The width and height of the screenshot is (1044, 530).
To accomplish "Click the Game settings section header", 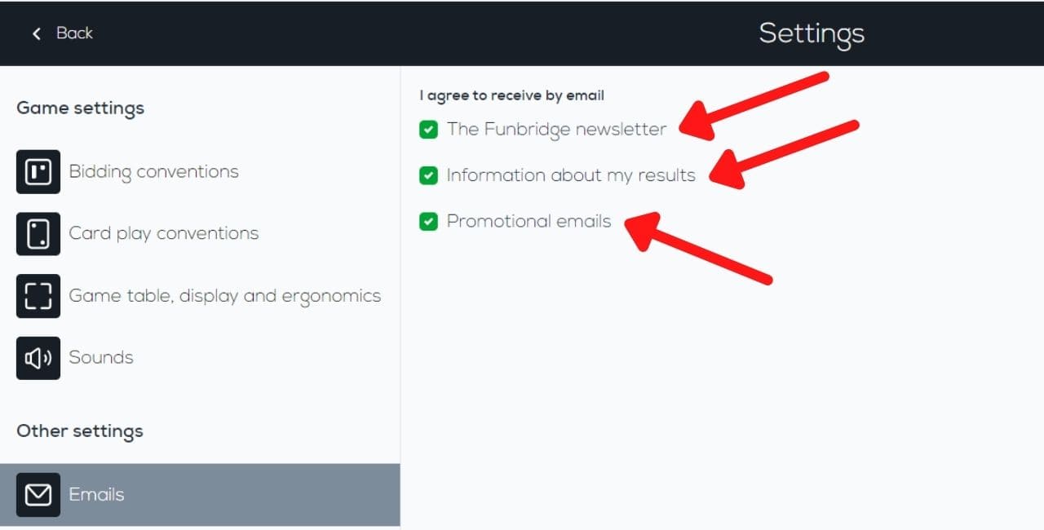I will point(80,108).
